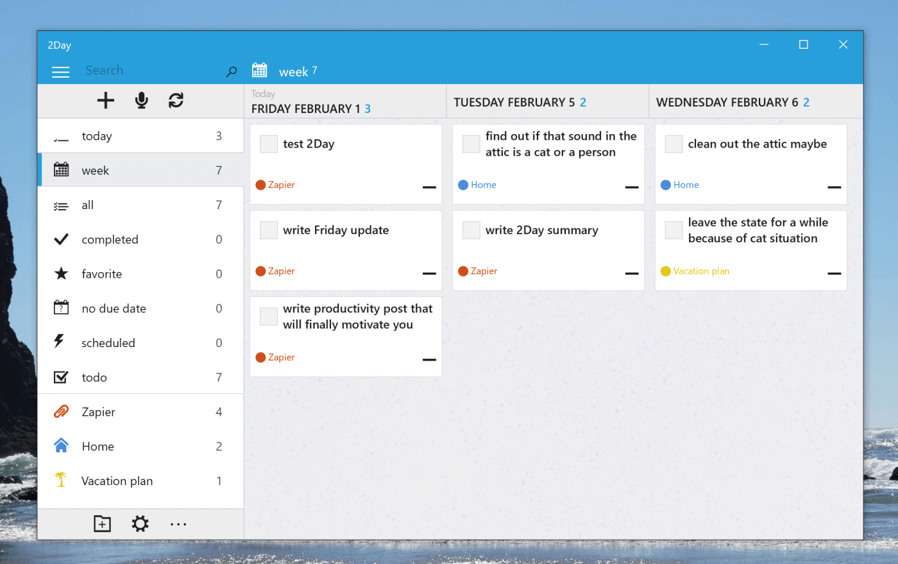
Task: Expand details on the 'write 2Day summary' card
Action: (631, 273)
